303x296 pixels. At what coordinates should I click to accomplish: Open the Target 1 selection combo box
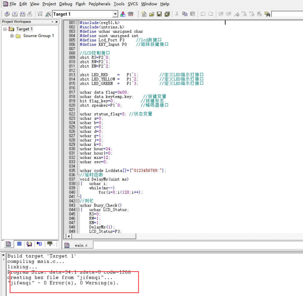[x=85, y=14]
